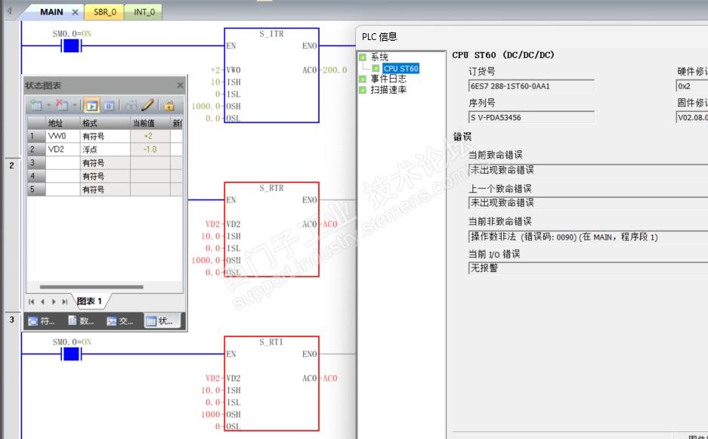Click the green status box beside 扫描速率

click(x=363, y=90)
